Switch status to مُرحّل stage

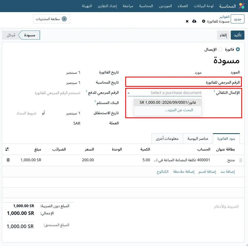[11, 35]
